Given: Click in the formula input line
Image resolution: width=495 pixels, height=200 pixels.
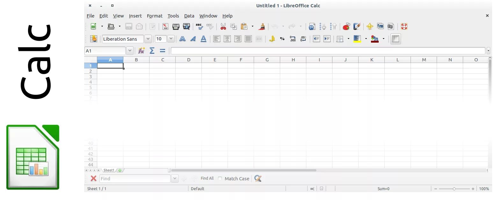Looking at the screenshot, I should pyautogui.click(x=328, y=51).
